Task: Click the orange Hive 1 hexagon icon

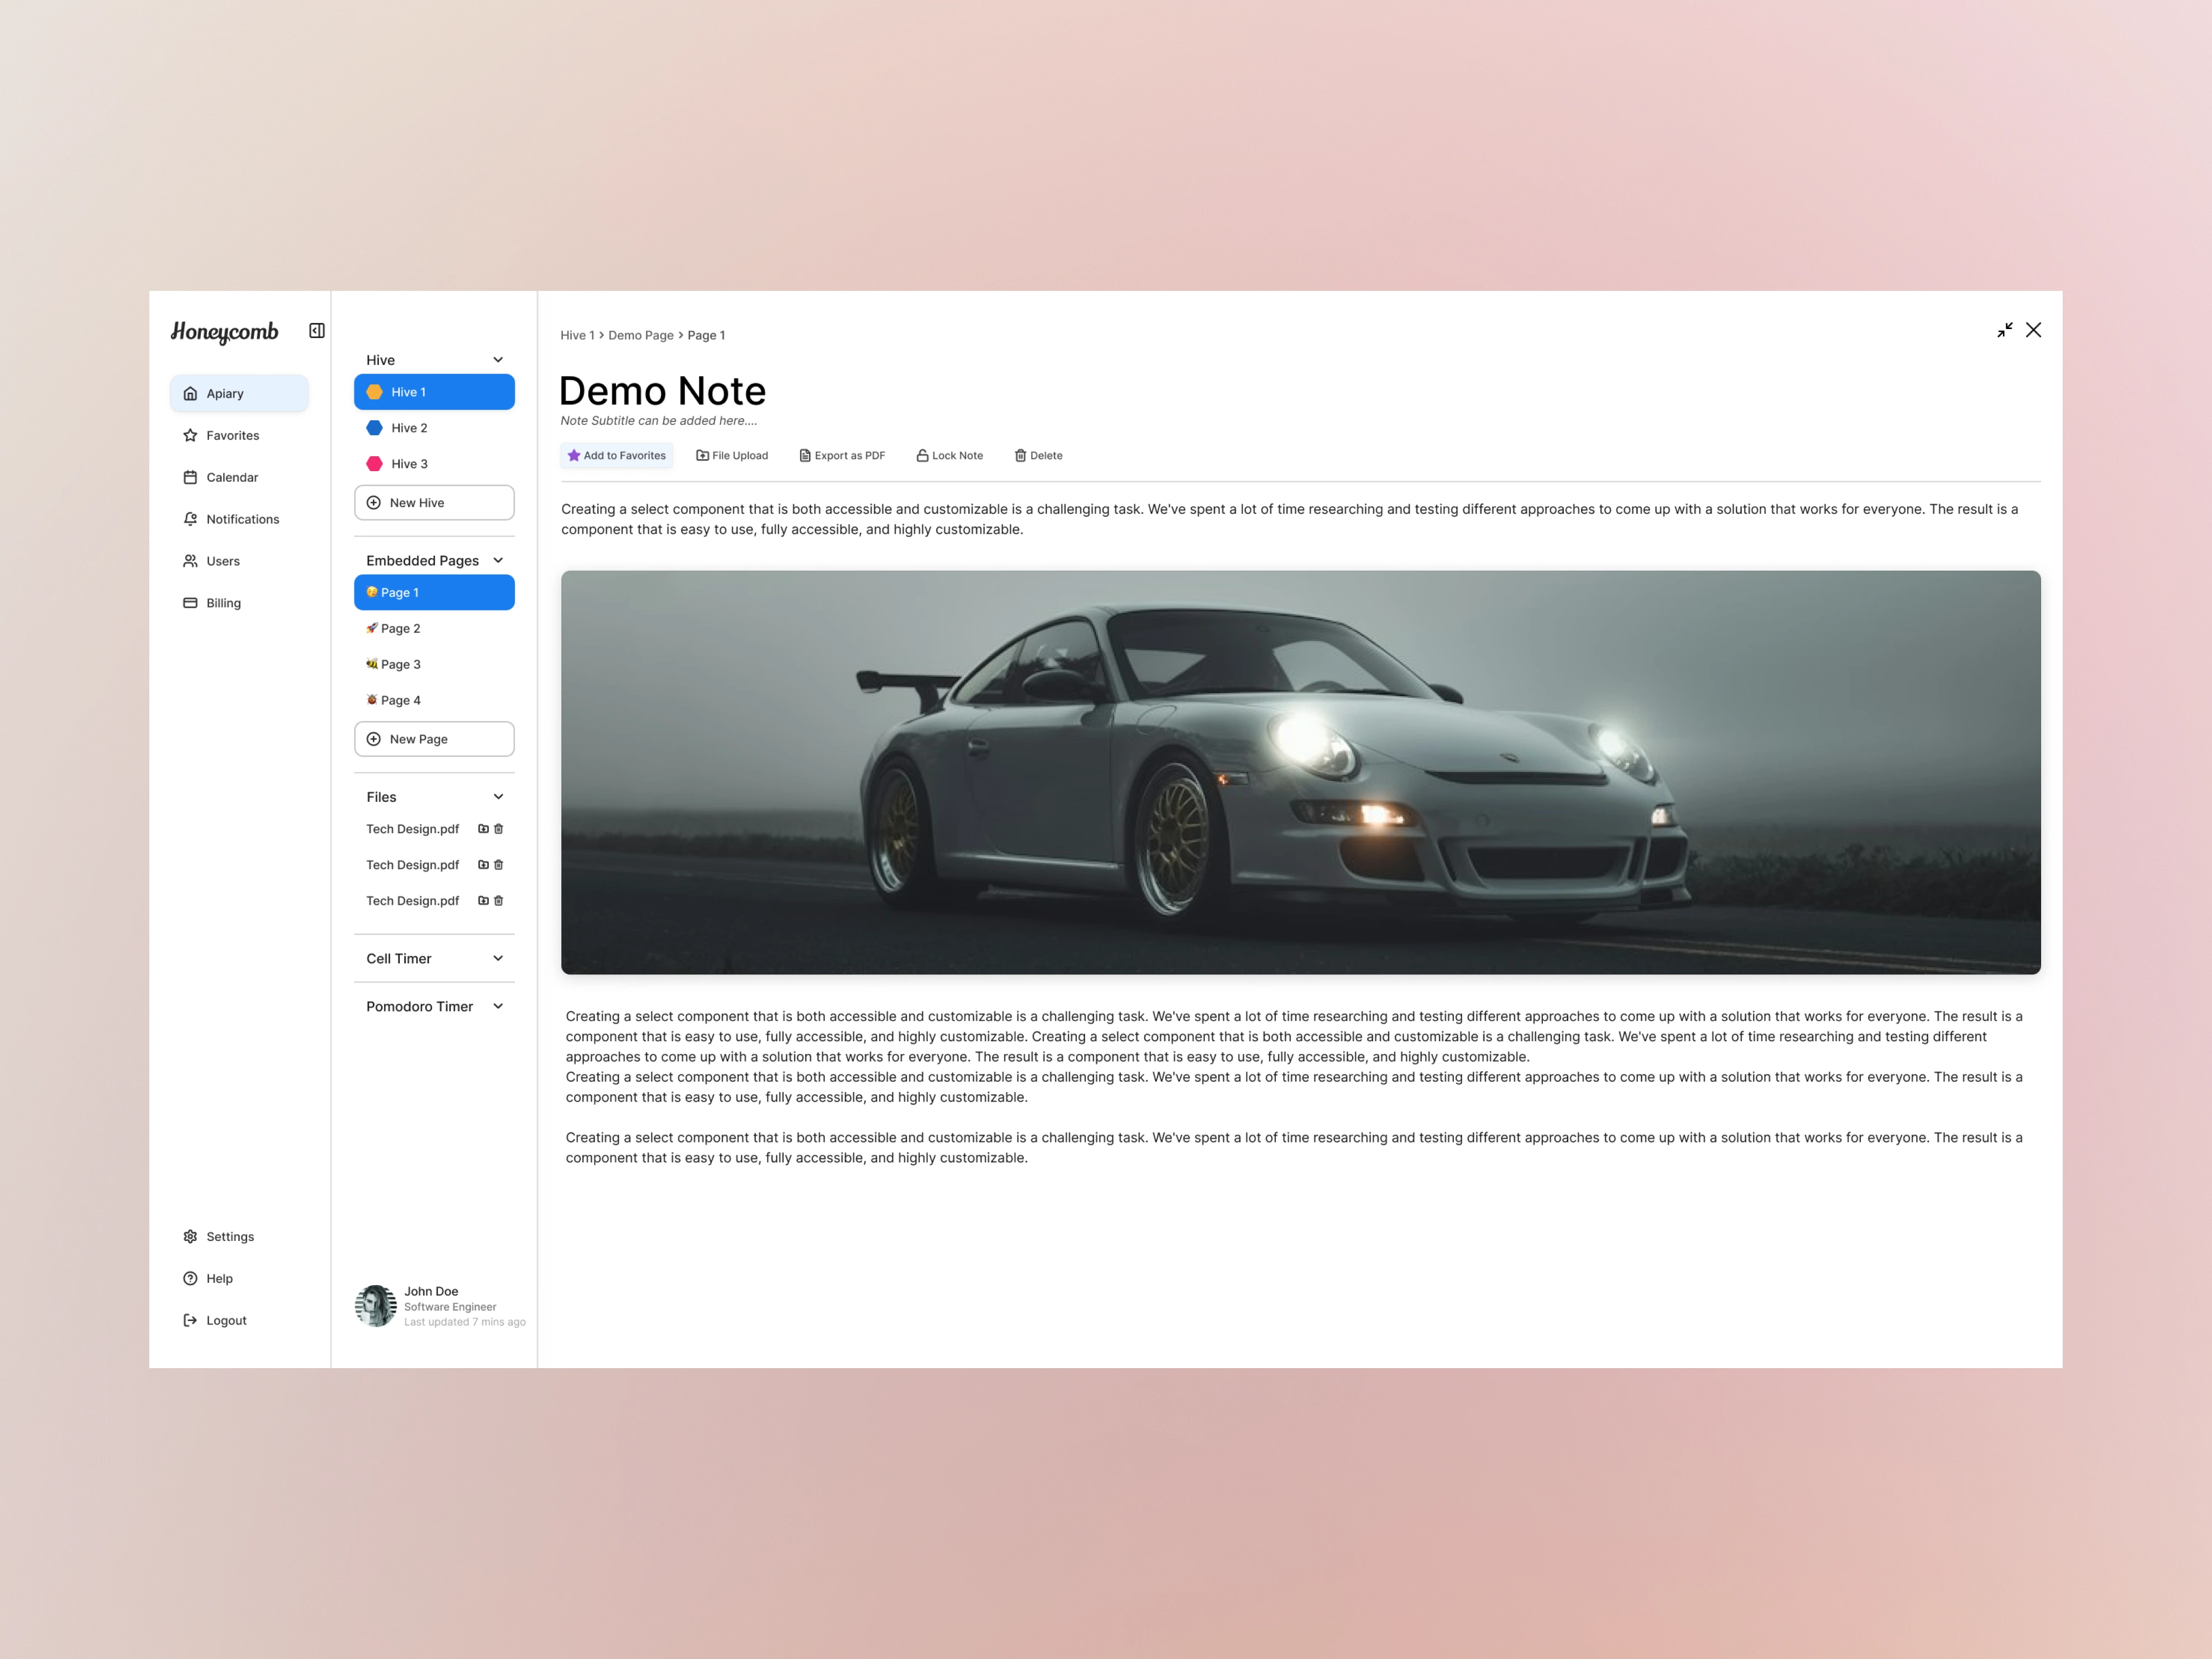Action: point(374,392)
